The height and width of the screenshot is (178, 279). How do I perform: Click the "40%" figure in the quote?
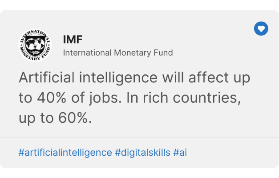pyautogui.click(x=52, y=98)
